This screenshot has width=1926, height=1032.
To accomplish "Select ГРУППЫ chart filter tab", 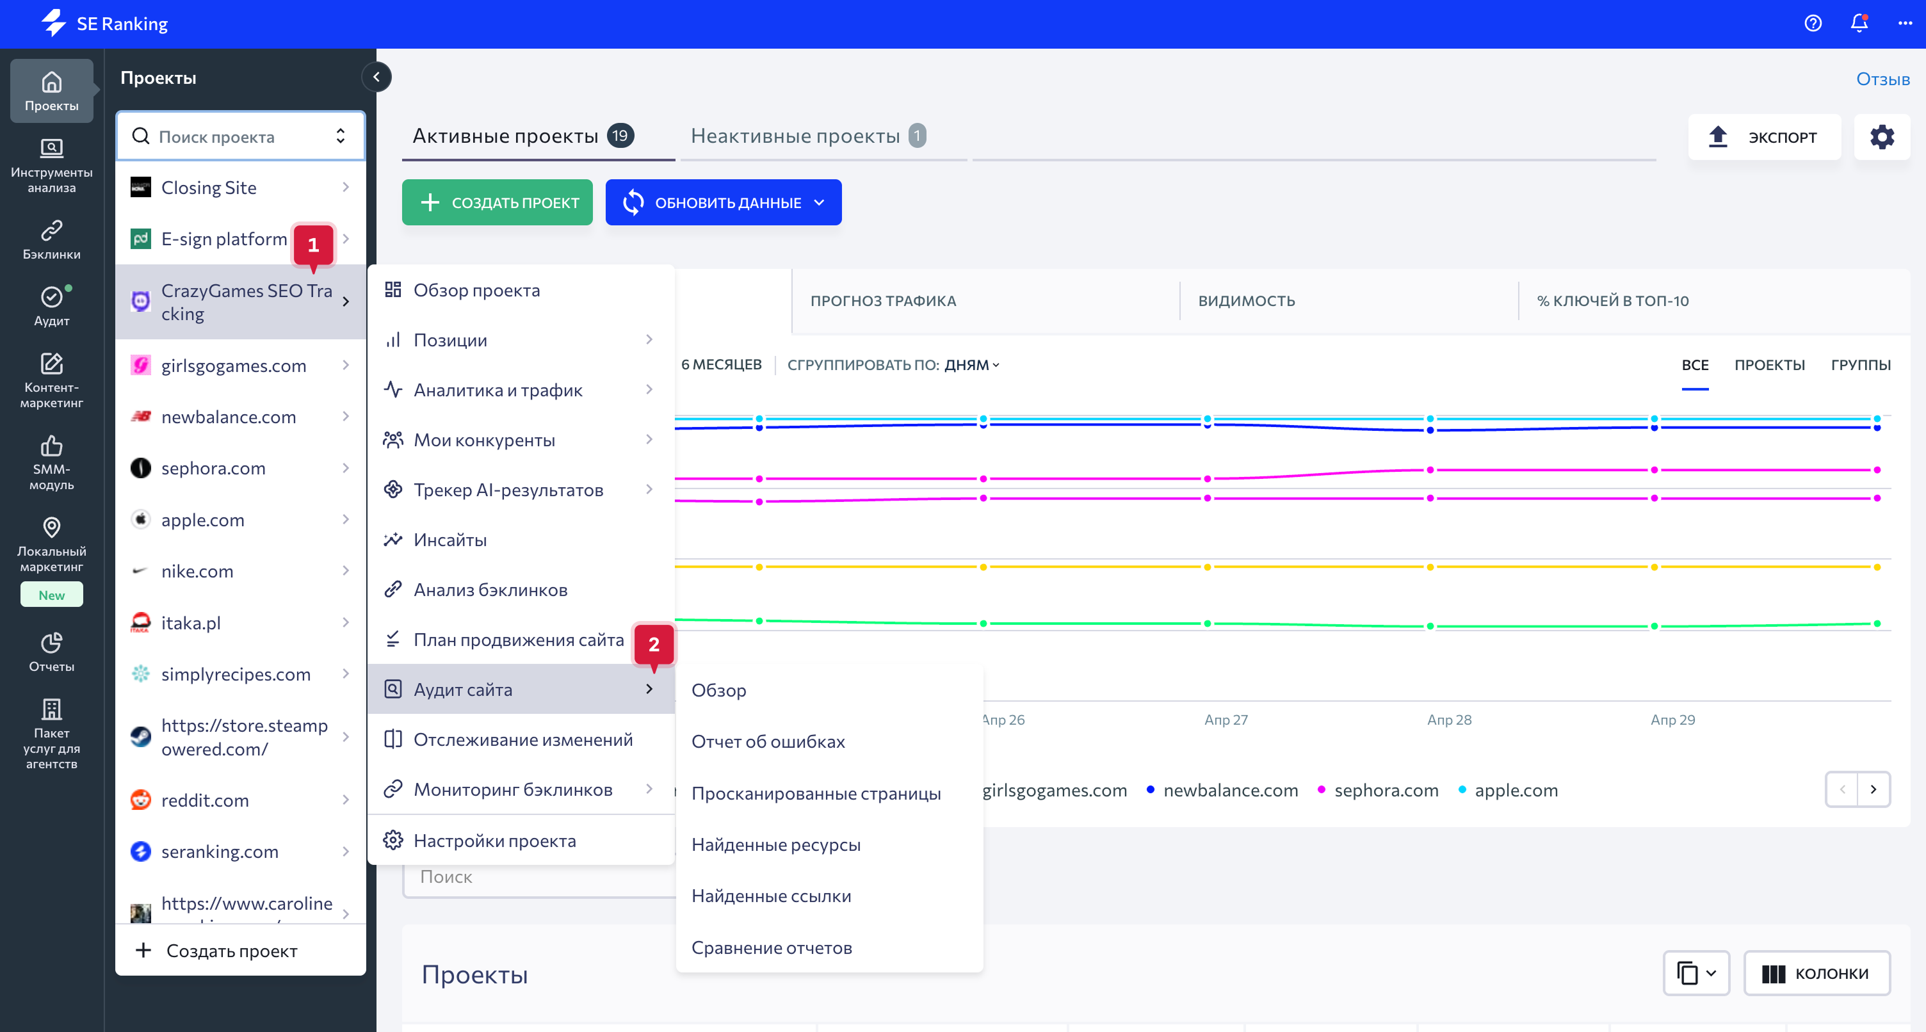I will (1860, 364).
